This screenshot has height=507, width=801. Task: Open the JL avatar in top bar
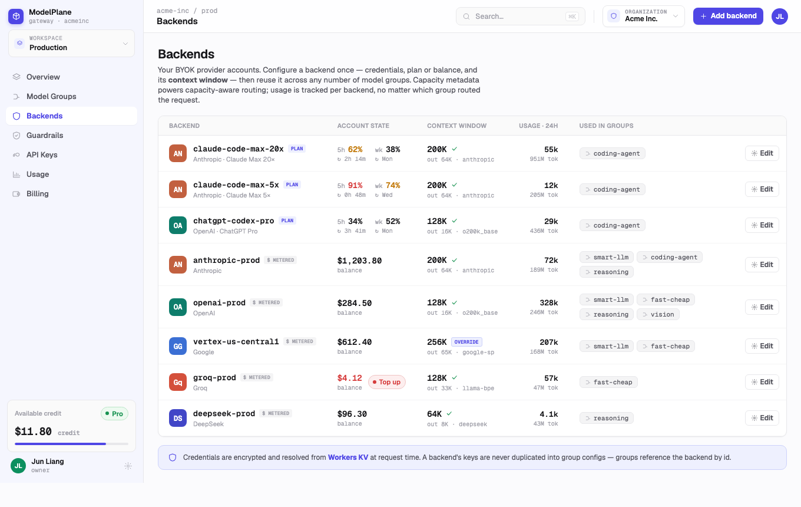coord(780,17)
